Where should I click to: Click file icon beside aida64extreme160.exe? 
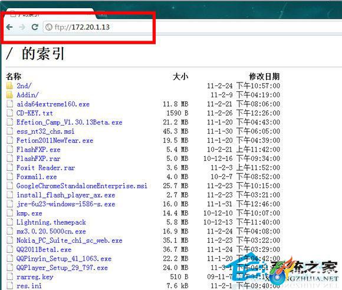pyautogui.click(x=9, y=104)
